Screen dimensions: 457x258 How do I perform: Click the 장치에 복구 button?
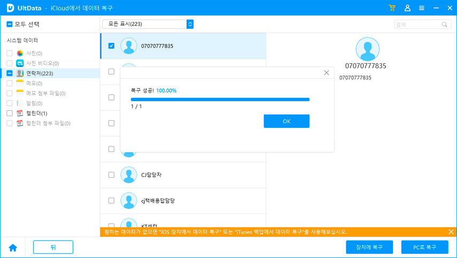coord(369,247)
